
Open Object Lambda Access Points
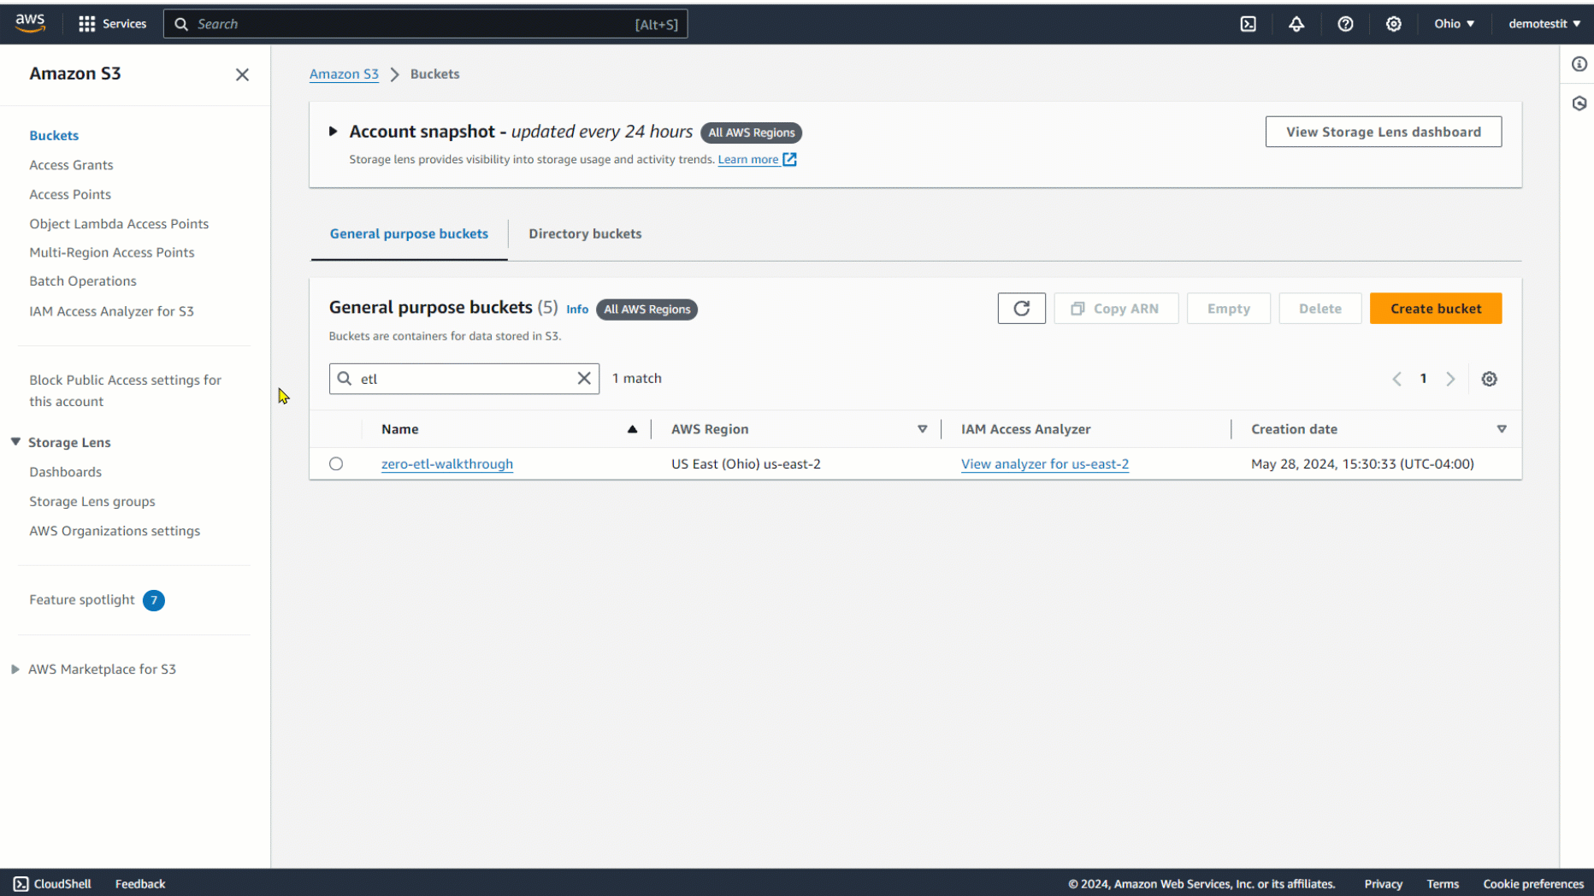click(x=119, y=224)
